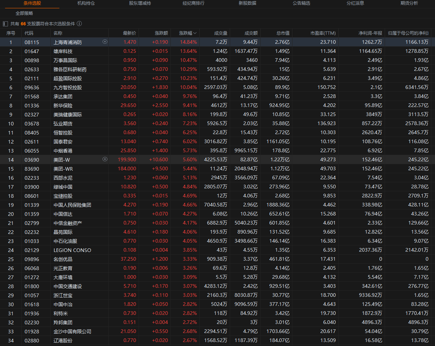Viewport: 435px width, 346px height.
Task: Click 利特米 stock name
Action: pos(61,313)
